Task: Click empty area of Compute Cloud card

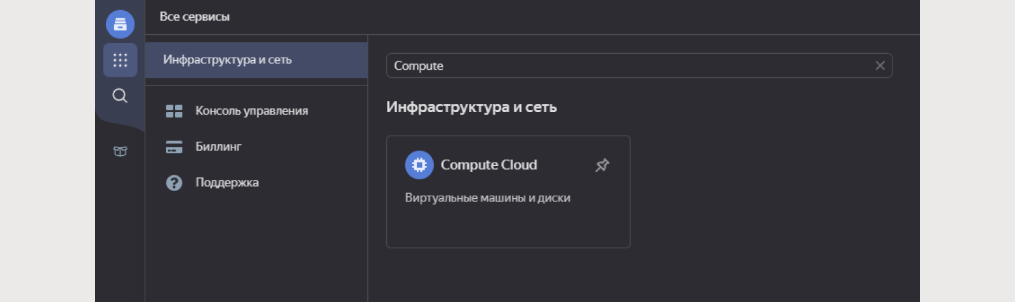Action: [x=507, y=227]
